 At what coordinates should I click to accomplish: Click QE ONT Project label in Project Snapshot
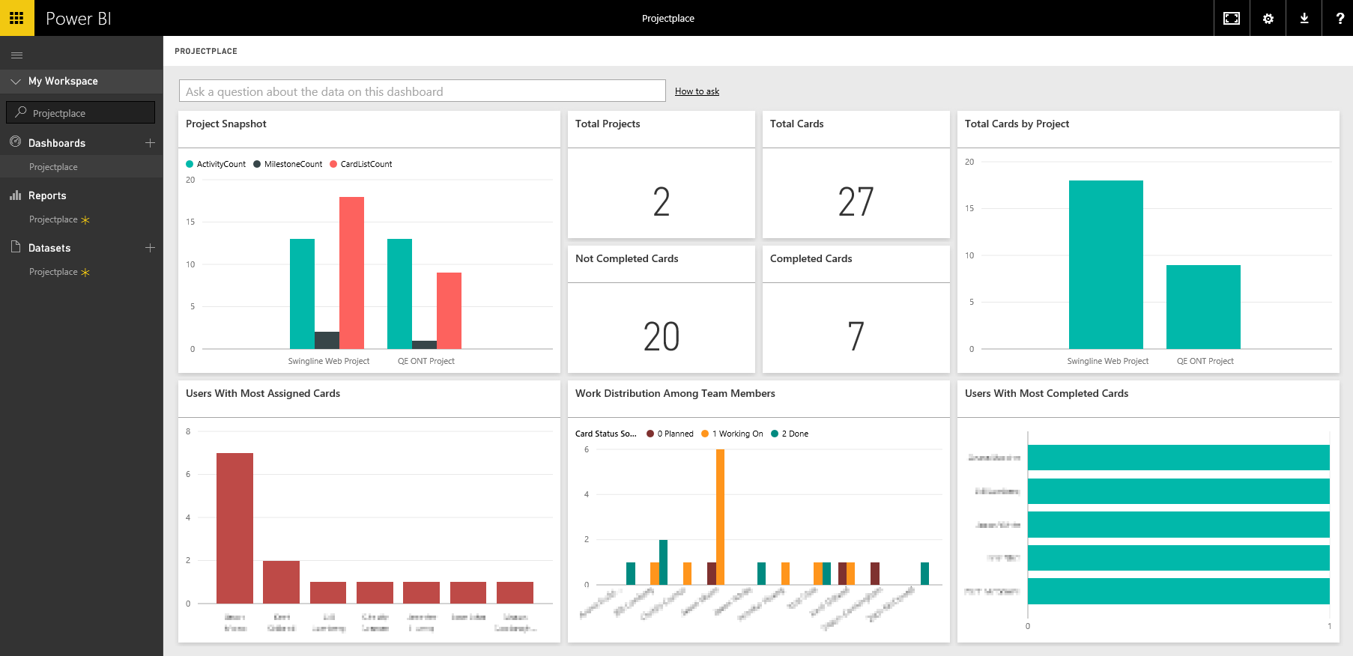pyautogui.click(x=426, y=361)
